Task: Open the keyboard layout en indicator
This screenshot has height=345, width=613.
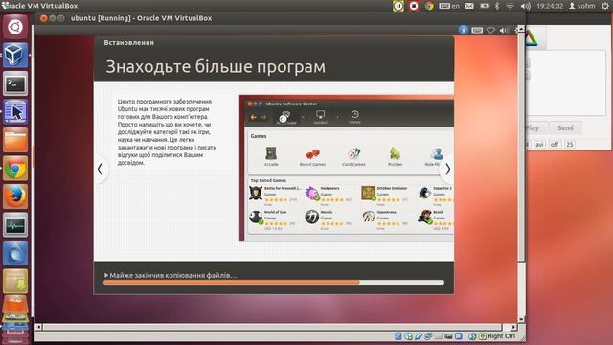Action: point(449,6)
